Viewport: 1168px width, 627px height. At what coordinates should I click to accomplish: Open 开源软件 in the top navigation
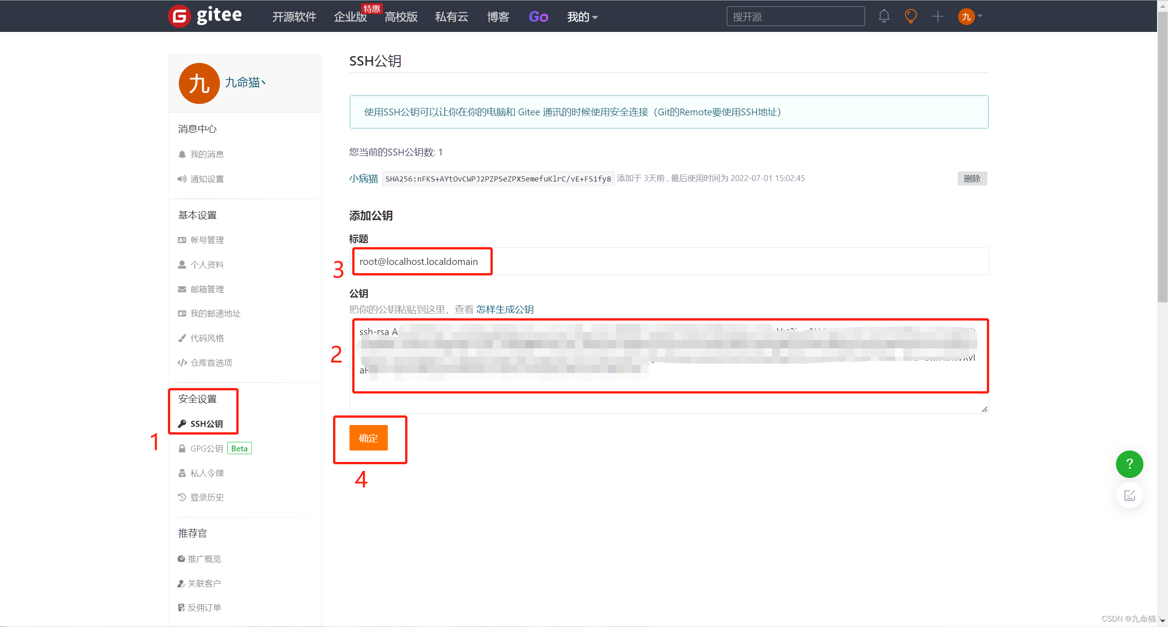[x=294, y=17]
